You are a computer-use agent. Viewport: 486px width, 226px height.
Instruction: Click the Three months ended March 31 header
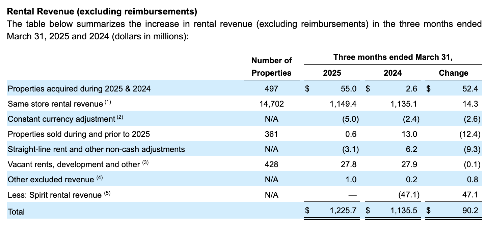coord(393,57)
